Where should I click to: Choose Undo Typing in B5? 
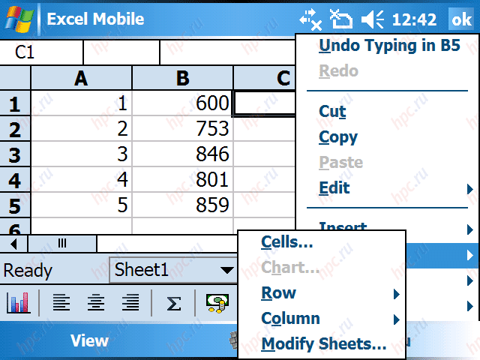tap(389, 46)
